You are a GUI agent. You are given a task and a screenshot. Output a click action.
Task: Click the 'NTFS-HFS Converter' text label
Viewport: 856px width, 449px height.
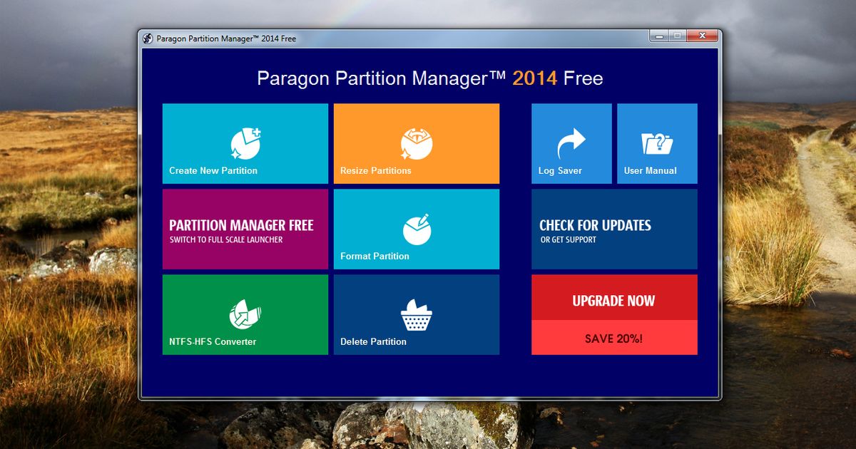213,342
